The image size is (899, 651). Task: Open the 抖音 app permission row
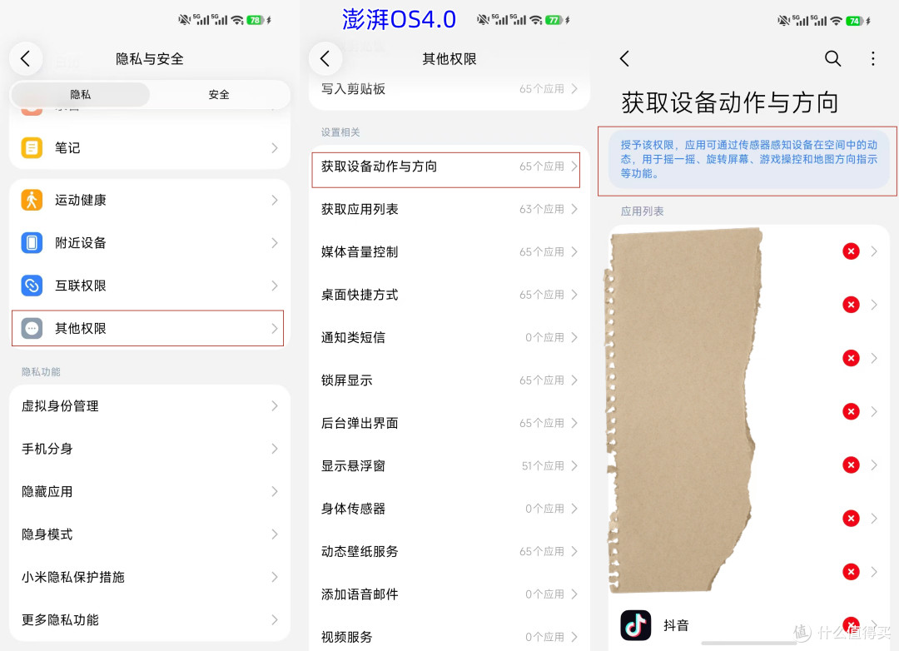click(749, 625)
